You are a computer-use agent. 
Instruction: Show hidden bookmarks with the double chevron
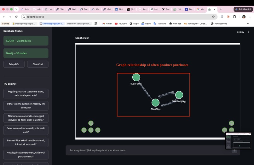point(248,24)
